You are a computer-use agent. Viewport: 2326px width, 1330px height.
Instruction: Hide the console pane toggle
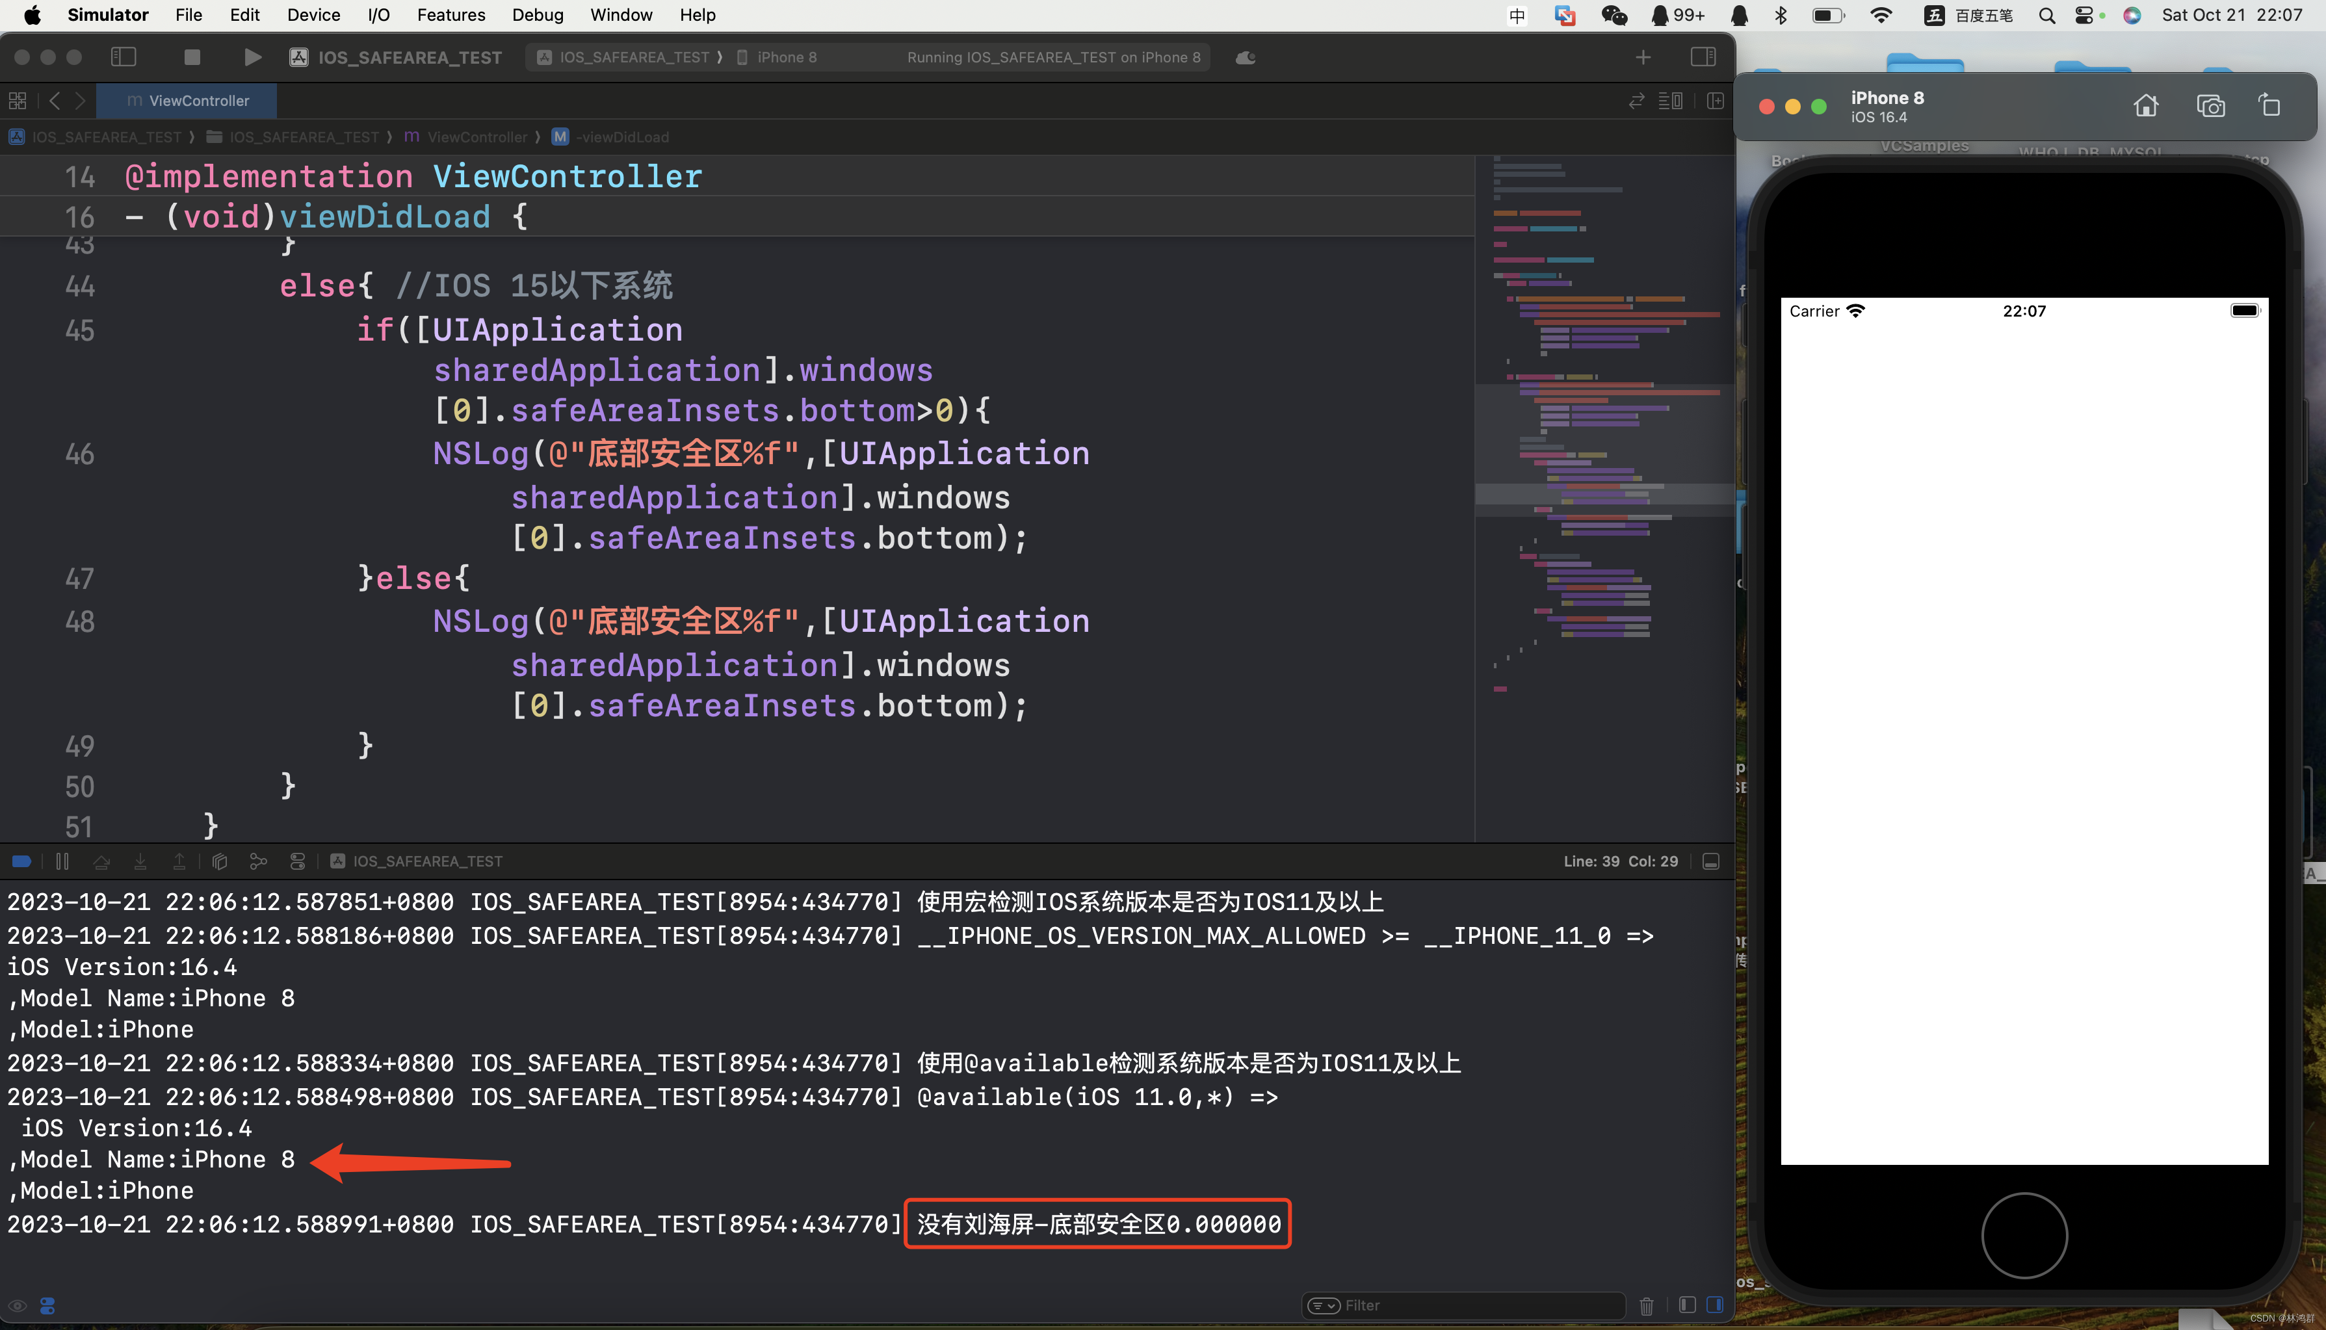tap(1714, 1305)
